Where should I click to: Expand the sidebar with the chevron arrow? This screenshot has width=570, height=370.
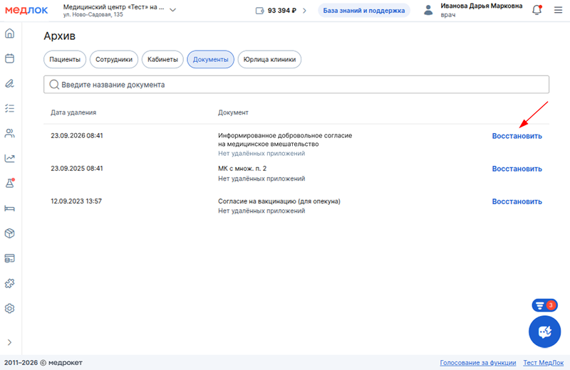pos(9,342)
